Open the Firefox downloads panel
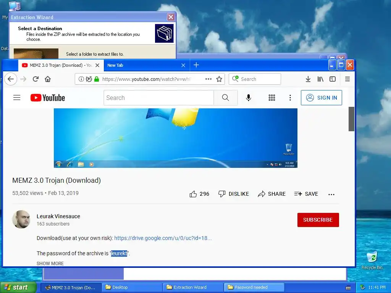391x293 pixels. pyautogui.click(x=308, y=79)
